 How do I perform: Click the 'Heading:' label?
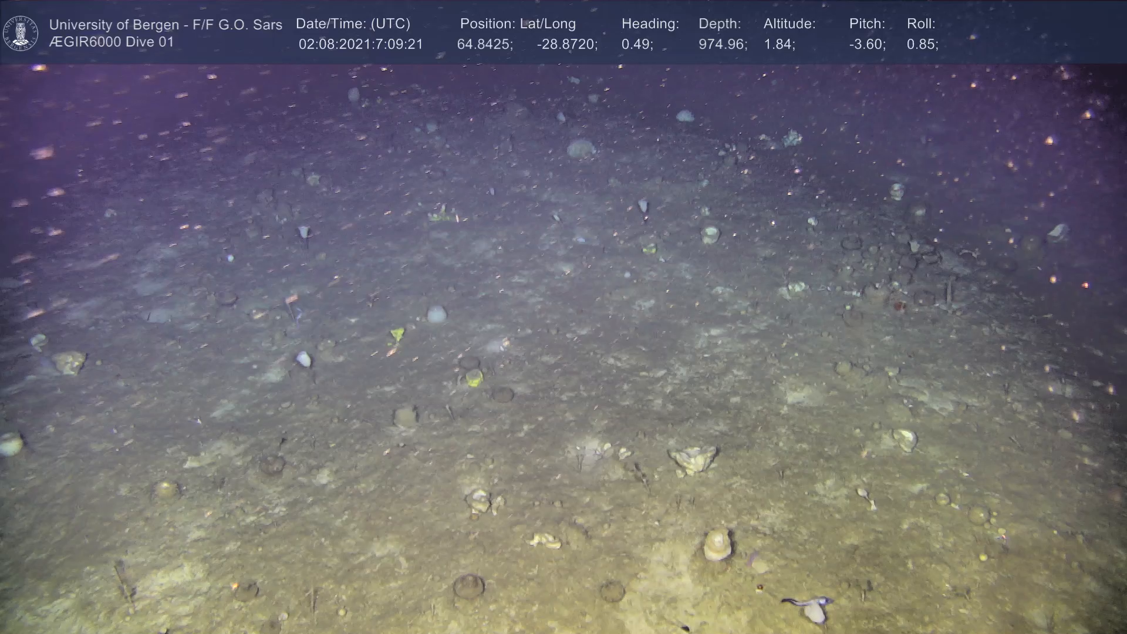[650, 23]
